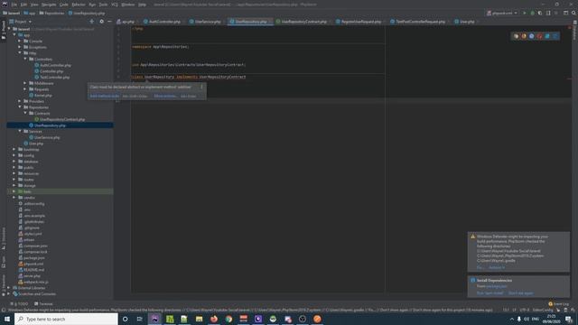Open Chrome from Windows taskbar

coord(228,319)
